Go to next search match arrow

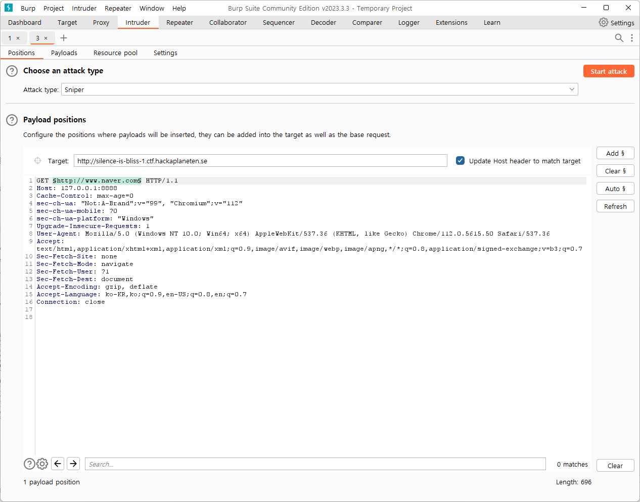coord(73,464)
